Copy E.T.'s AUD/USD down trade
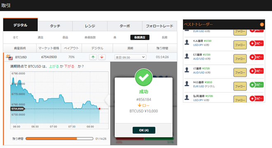This screenshot has width=272, height=148. tap(257, 57)
